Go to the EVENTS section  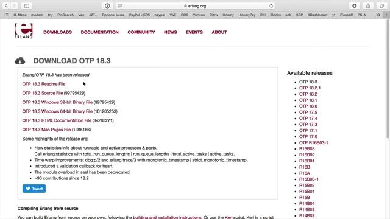pyautogui.click(x=194, y=32)
